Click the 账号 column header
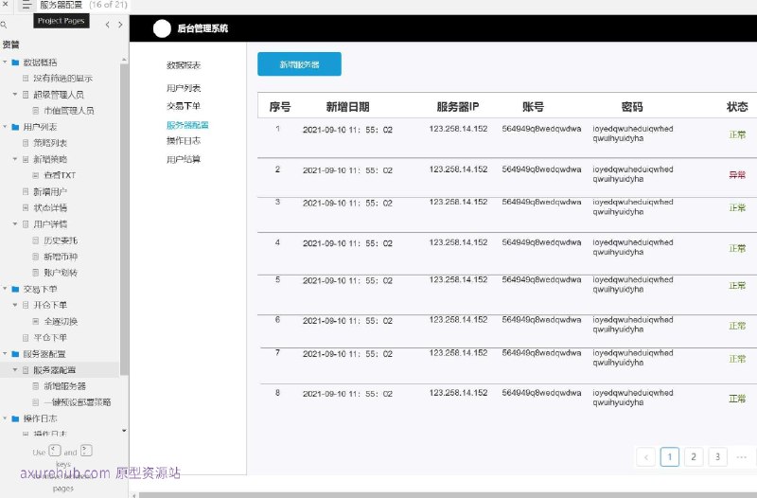This screenshot has height=498, width=757. (533, 107)
